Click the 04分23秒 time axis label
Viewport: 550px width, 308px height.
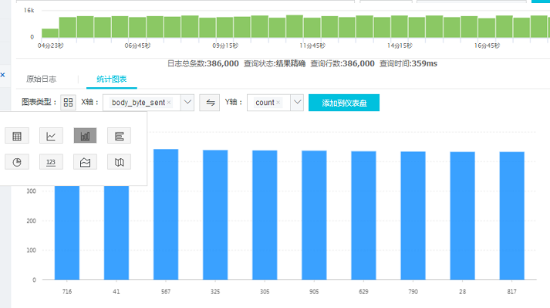click(x=50, y=46)
